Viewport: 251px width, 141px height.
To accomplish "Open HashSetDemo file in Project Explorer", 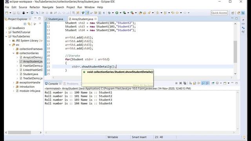I will point(31,66).
